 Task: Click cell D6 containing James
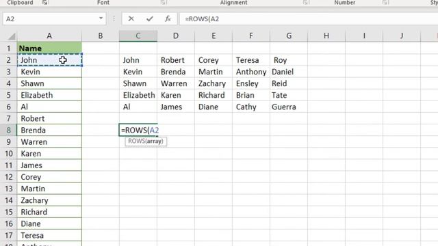[x=176, y=107]
